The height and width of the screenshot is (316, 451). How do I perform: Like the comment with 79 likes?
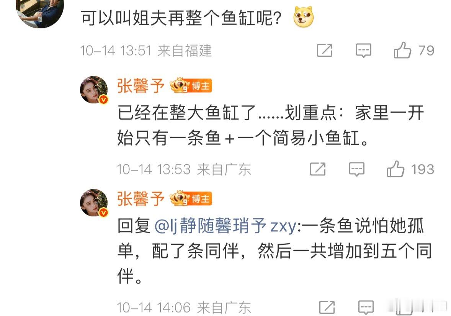[402, 50]
